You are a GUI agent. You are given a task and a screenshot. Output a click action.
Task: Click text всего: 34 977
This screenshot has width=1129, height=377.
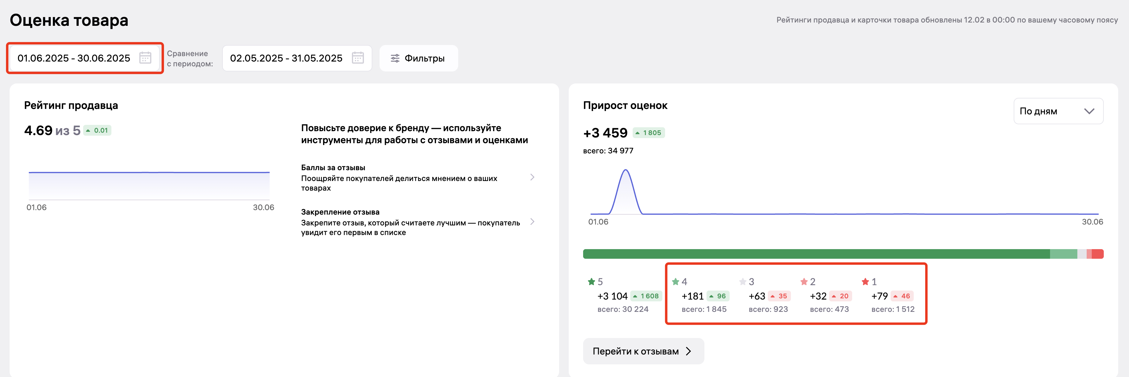(x=608, y=150)
